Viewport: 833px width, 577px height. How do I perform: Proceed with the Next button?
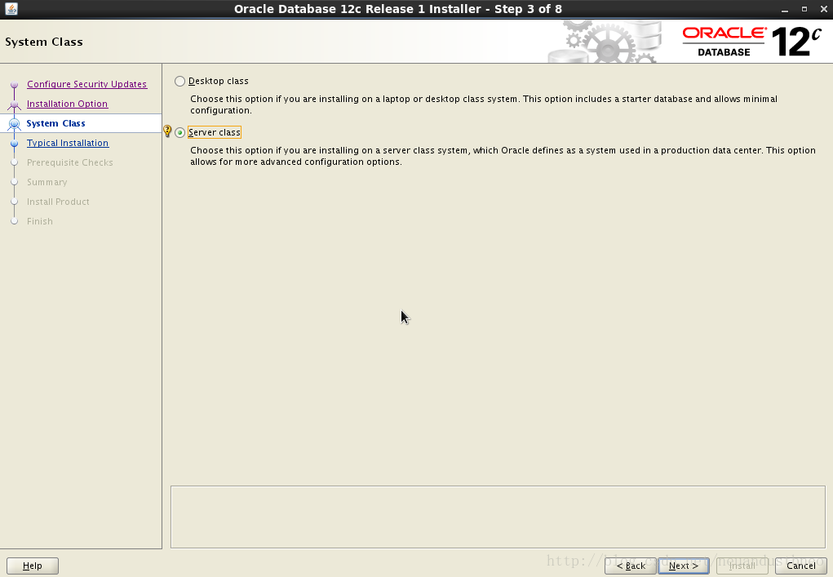tap(683, 566)
